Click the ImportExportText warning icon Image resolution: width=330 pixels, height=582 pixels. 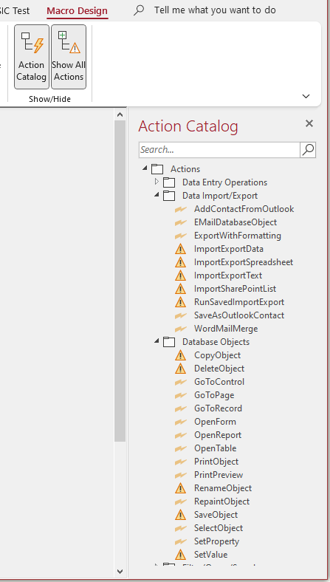tap(180, 275)
